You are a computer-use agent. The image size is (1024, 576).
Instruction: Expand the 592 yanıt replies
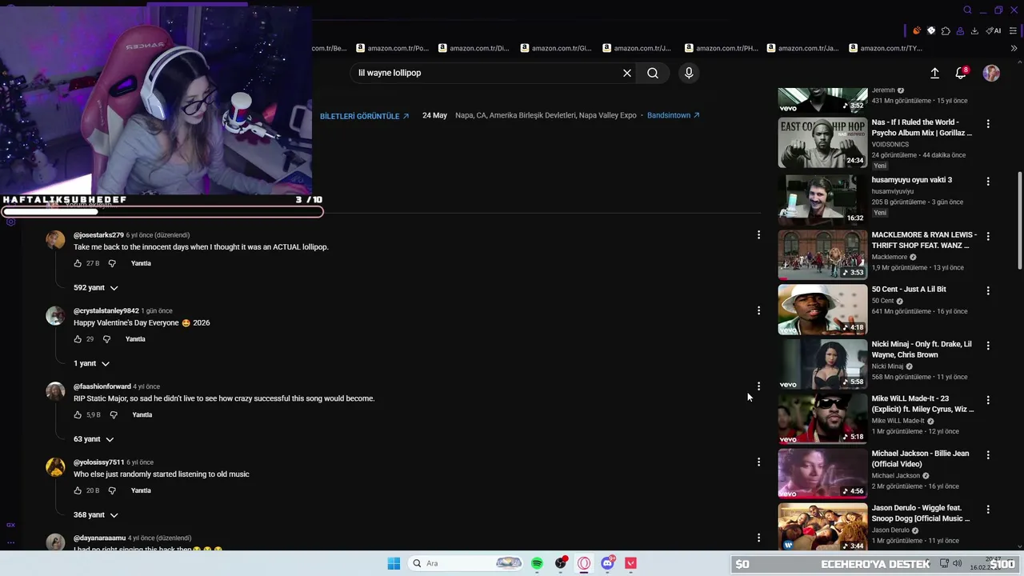[x=96, y=287]
